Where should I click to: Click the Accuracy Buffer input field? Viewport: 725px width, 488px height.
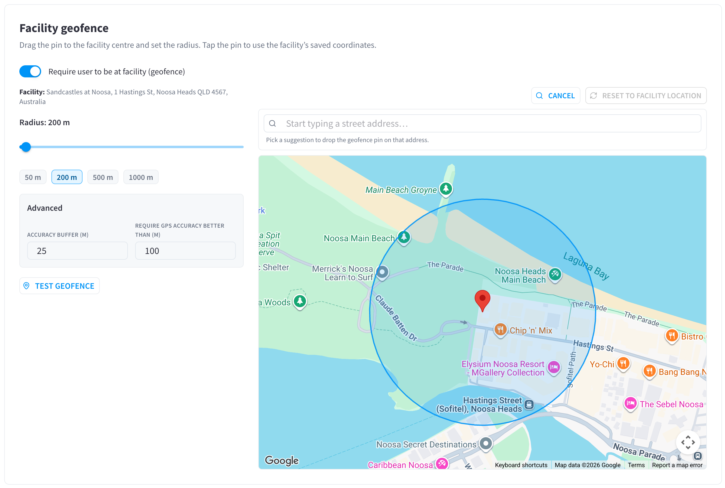77,251
